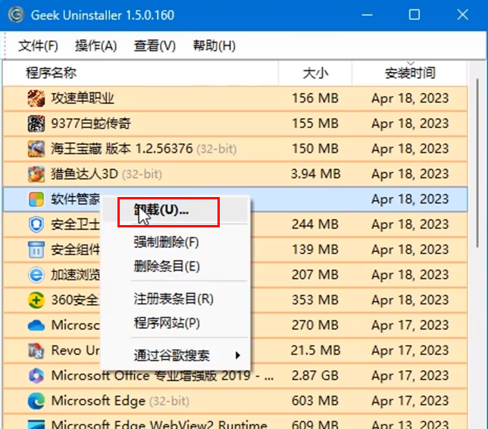Image resolution: width=488 pixels, height=429 pixels.
Task: Open the 帮助(H) menu
Action: tap(214, 46)
